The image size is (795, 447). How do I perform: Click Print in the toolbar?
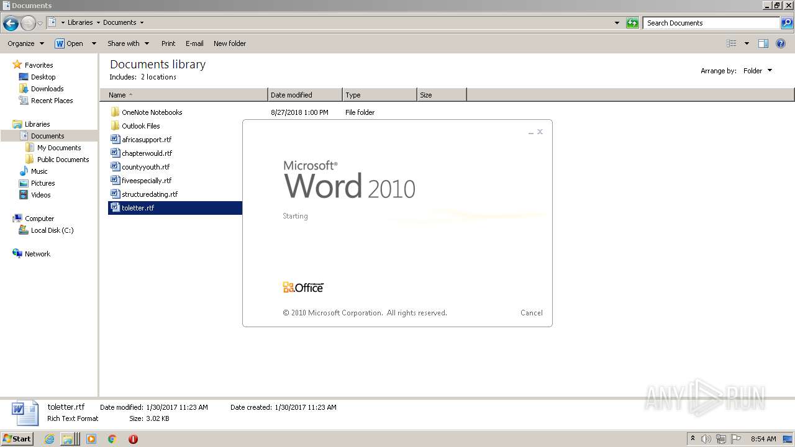pyautogui.click(x=168, y=43)
